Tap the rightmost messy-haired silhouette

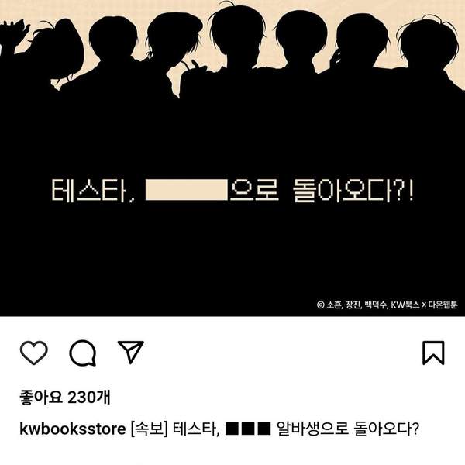coord(429,50)
